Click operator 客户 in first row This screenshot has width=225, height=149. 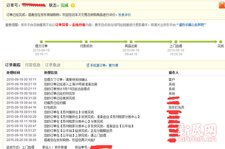(172, 80)
